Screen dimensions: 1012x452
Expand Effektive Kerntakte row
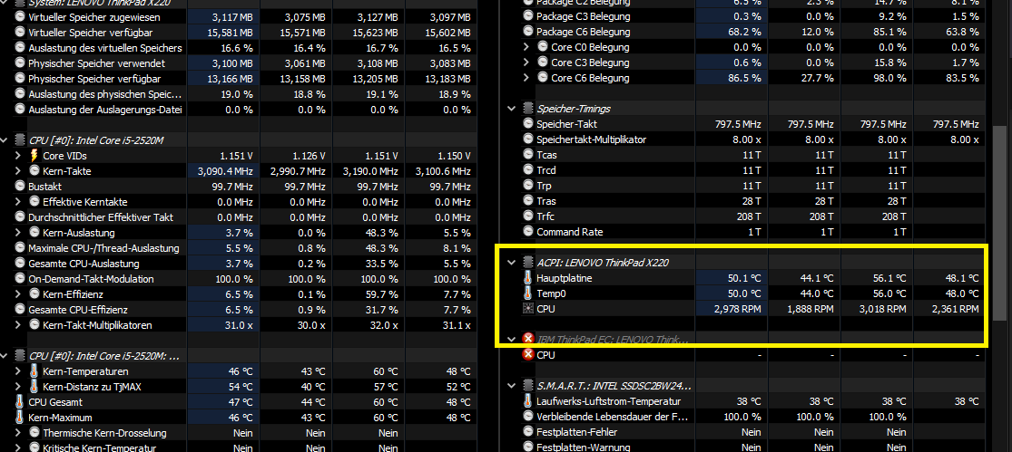(18, 202)
